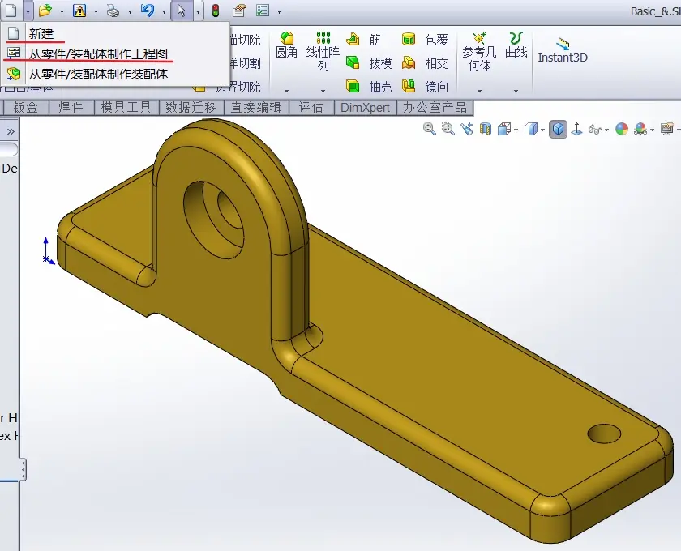The width and height of the screenshot is (681, 551).
Task: Click the dropdown arrow beside the New icon
Action: click(x=28, y=11)
